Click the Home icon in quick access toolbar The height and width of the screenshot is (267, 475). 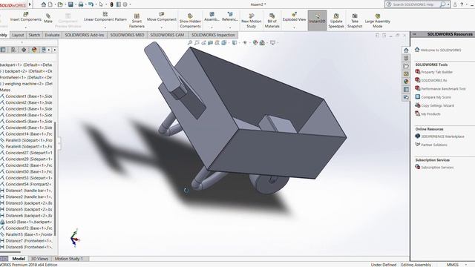click(44, 4)
